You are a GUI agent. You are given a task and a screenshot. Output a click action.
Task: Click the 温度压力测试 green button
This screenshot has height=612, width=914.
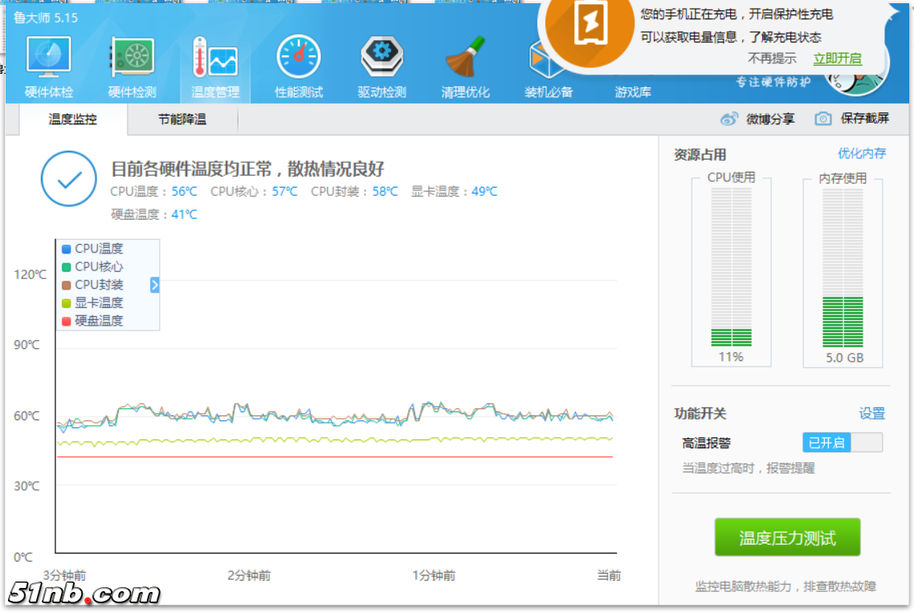(x=787, y=537)
